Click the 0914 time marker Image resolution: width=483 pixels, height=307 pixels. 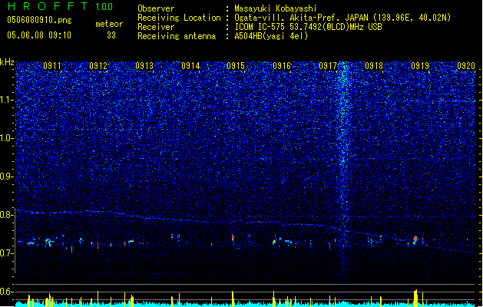190,66
